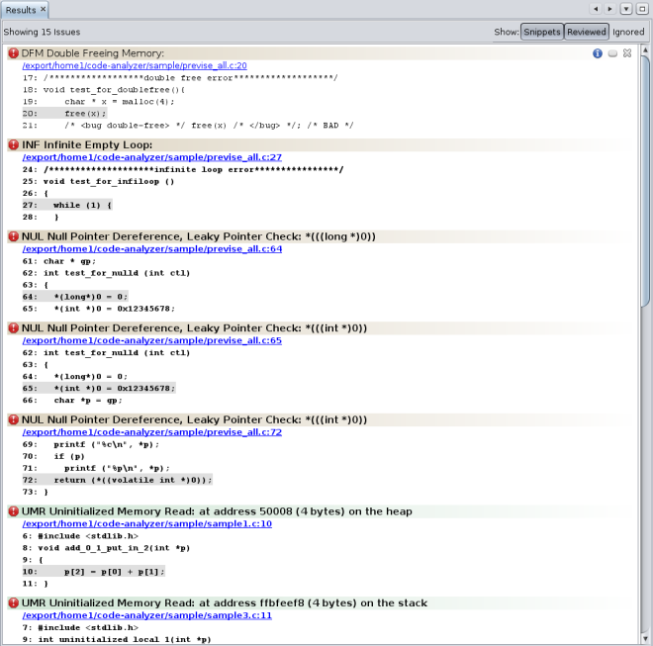Click error icon of UMR issue on the stack
The image size is (653, 646).
pyautogui.click(x=13, y=603)
